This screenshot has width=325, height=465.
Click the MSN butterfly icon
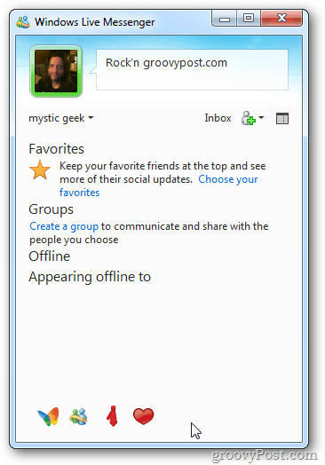(x=48, y=416)
